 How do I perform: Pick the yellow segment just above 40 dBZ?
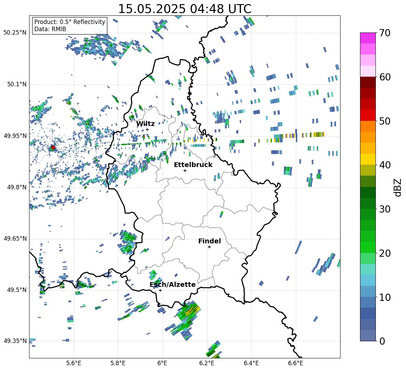click(368, 160)
